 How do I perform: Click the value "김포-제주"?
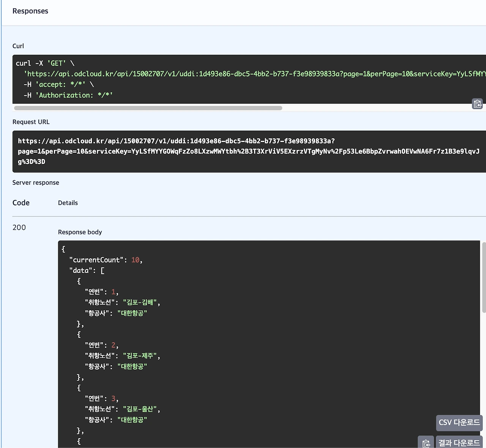[x=140, y=356]
